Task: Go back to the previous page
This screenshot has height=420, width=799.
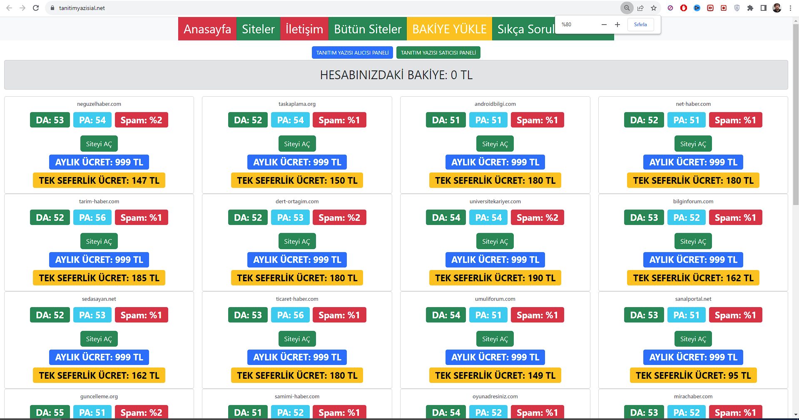Action: (9, 8)
